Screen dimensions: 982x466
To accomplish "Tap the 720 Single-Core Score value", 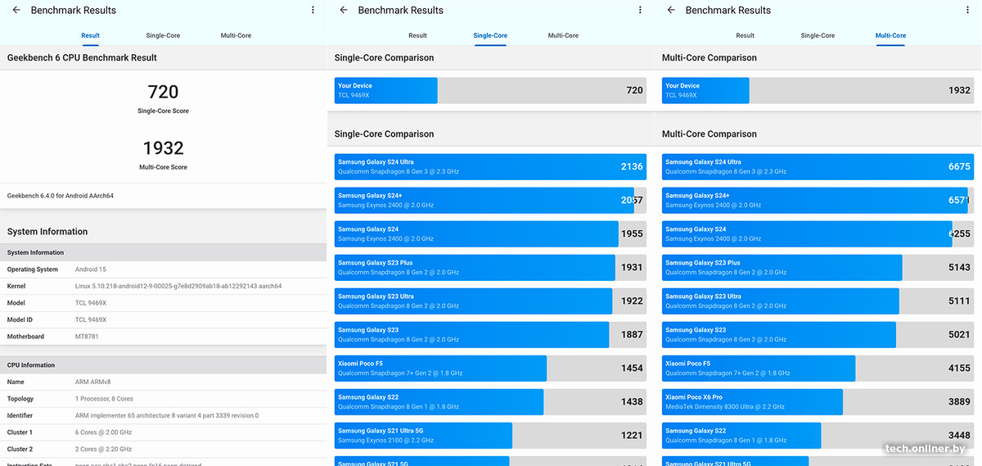I will pyautogui.click(x=163, y=92).
